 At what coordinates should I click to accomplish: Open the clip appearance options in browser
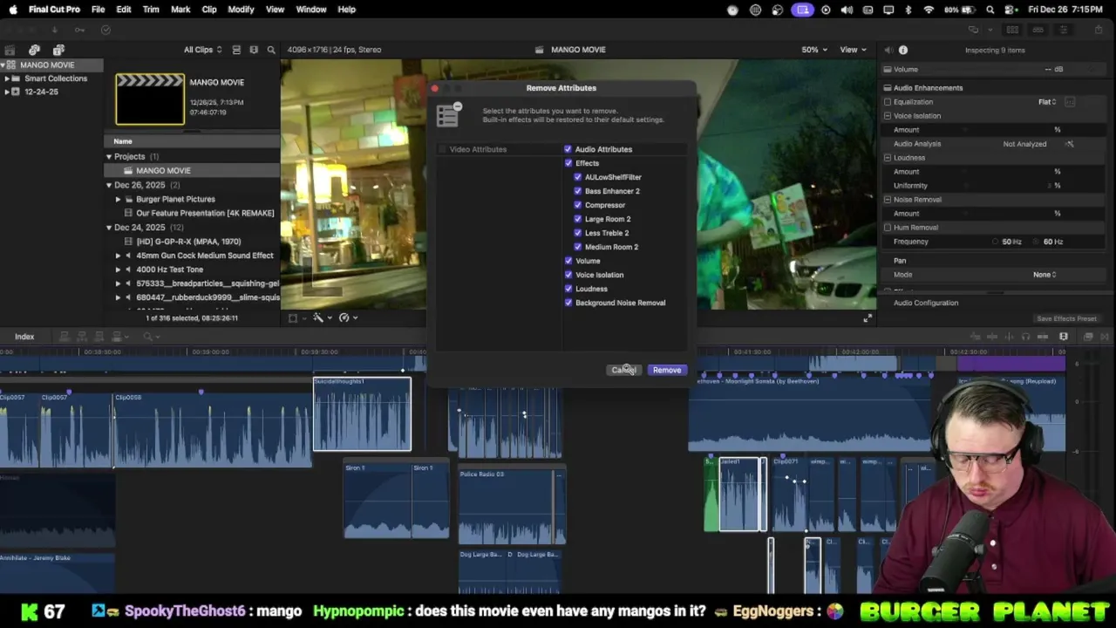pos(254,50)
